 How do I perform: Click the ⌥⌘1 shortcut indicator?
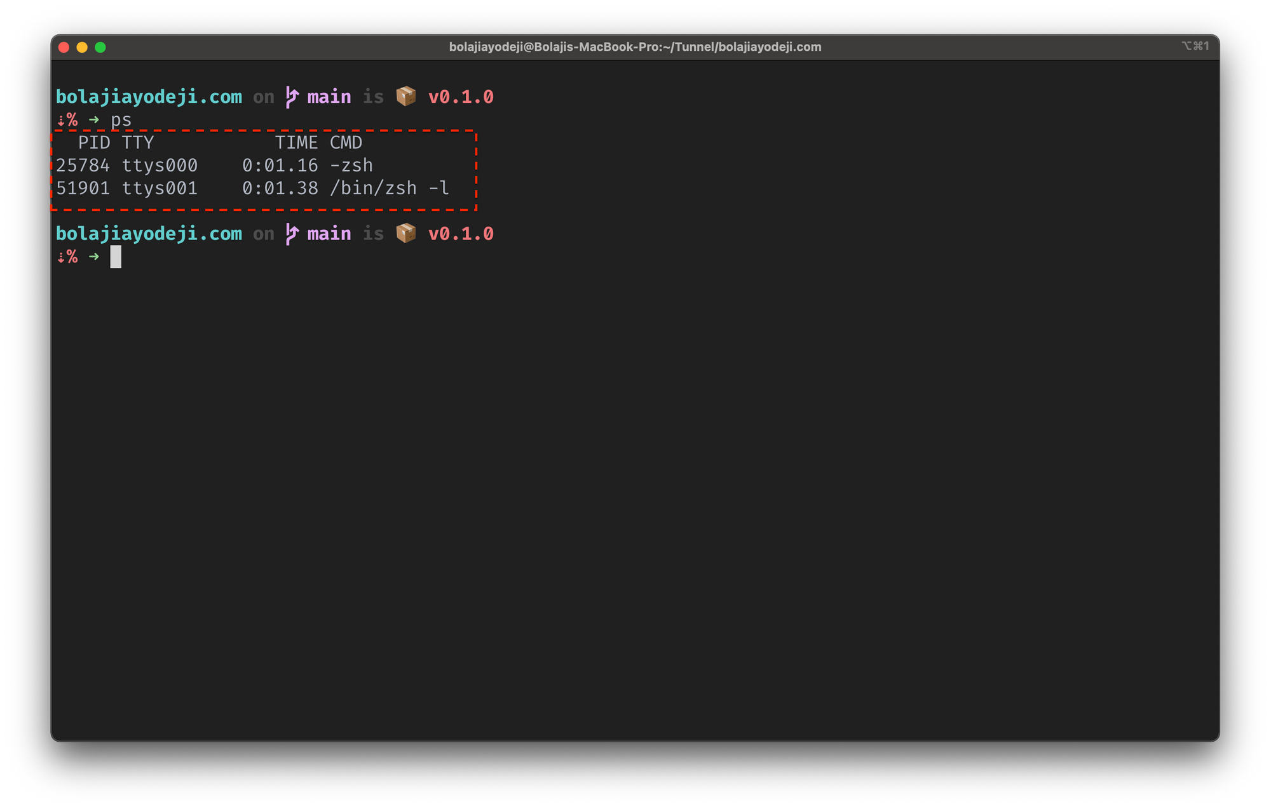click(1195, 46)
